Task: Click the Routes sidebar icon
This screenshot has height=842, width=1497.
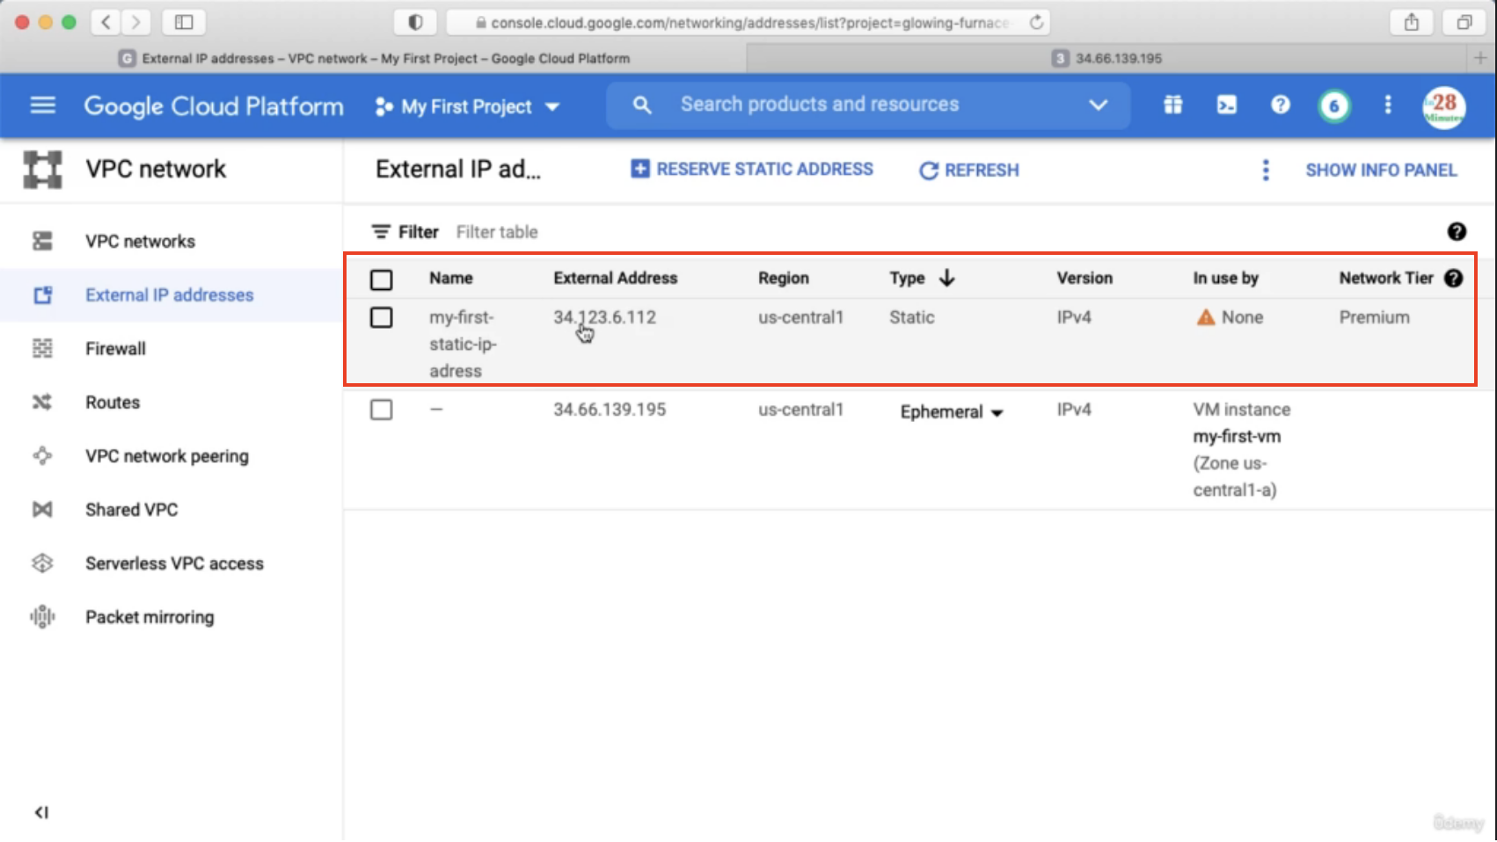Action: pos(42,403)
